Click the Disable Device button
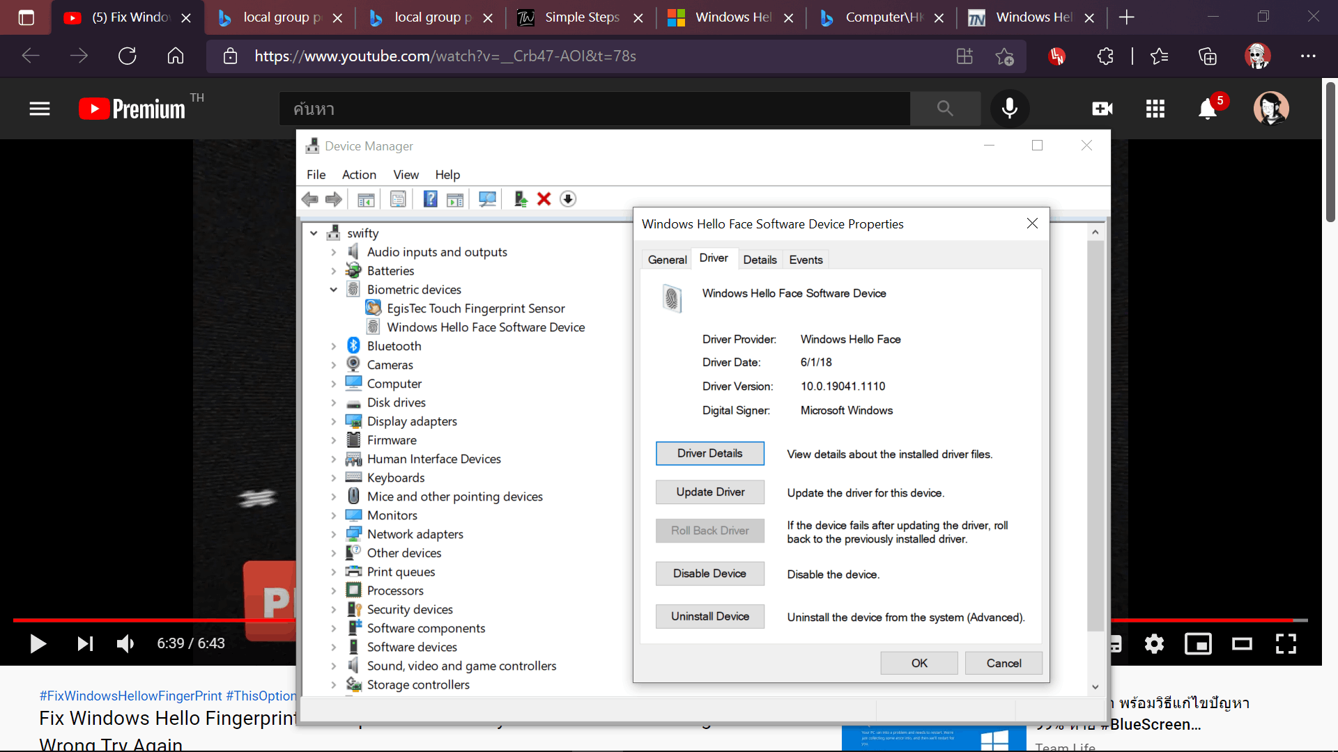Viewport: 1338px width, 752px height. pyautogui.click(x=709, y=573)
